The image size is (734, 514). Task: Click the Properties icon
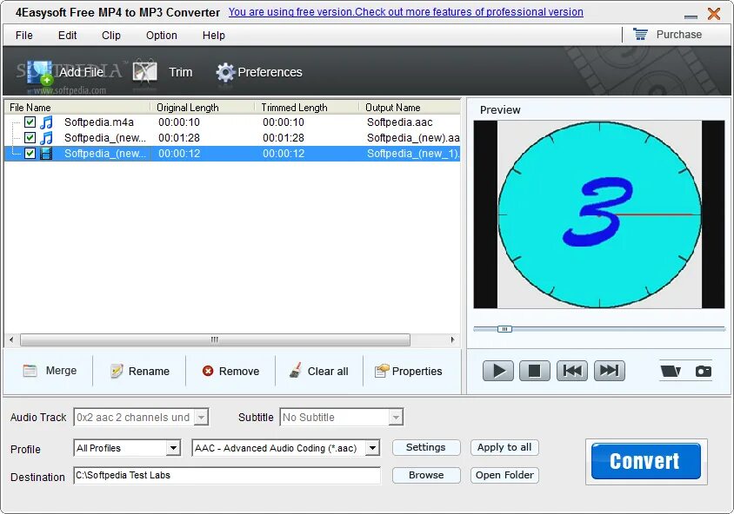point(382,371)
